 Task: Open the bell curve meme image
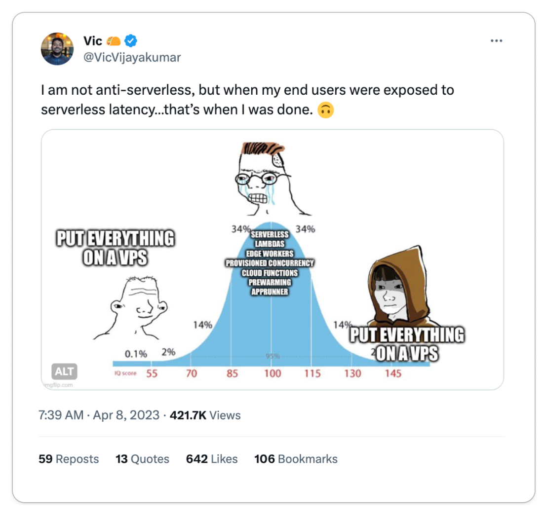tap(273, 259)
